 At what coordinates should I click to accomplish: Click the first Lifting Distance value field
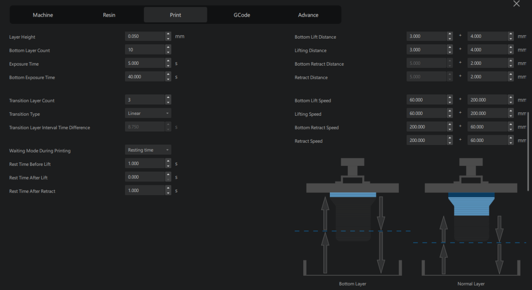coord(426,50)
